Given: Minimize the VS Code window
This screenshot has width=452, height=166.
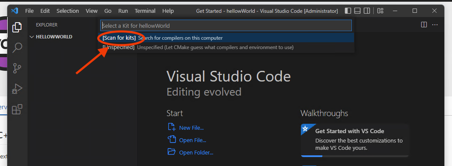Looking at the screenshot, I should point(395,11).
